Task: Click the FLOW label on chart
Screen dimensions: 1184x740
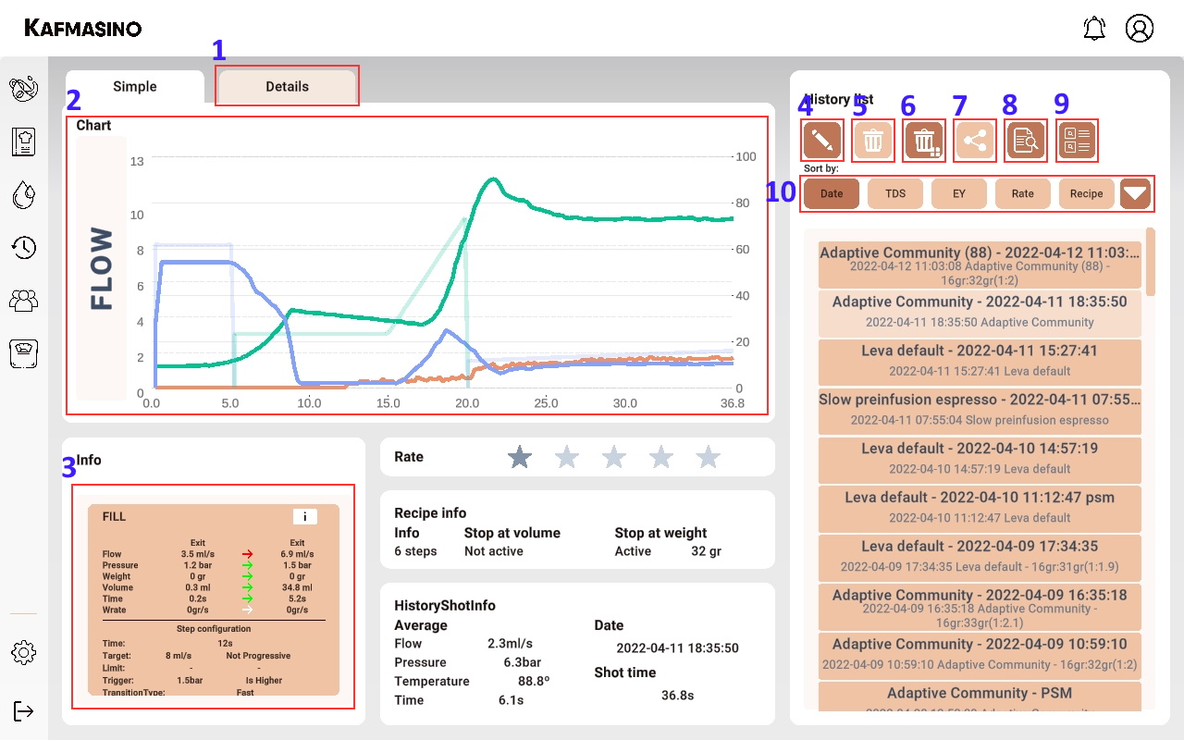Action: click(101, 268)
